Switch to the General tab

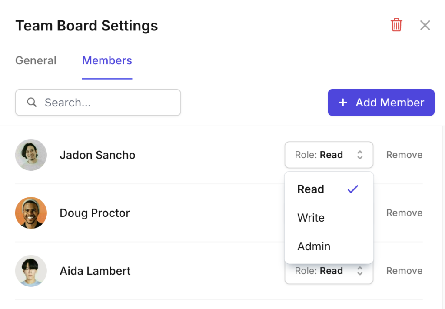tap(36, 60)
